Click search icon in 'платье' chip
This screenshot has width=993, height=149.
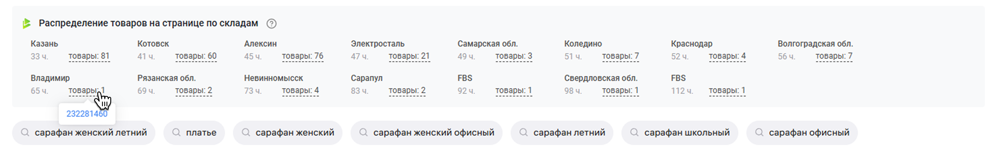click(177, 133)
